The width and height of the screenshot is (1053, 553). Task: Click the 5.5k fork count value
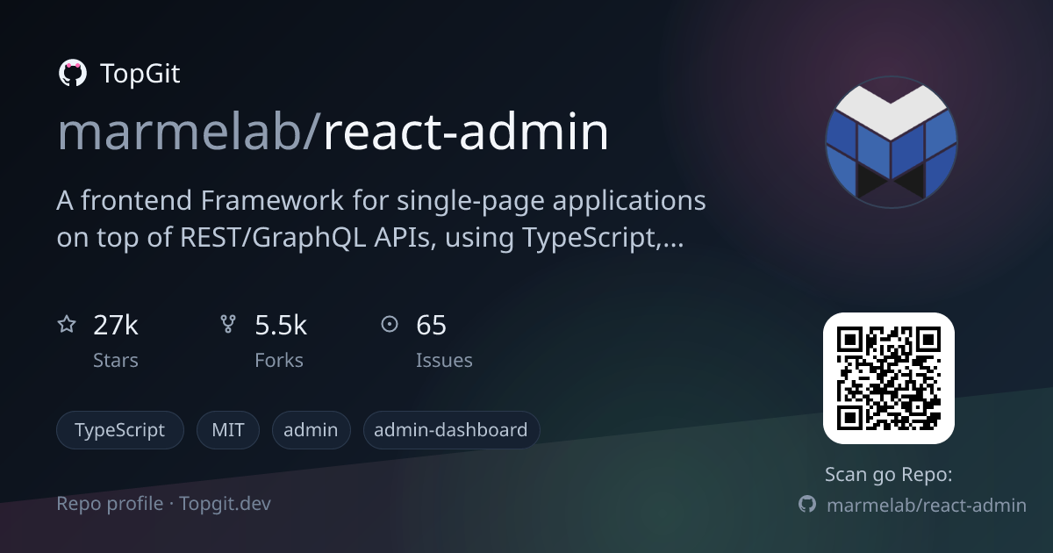[x=281, y=326]
